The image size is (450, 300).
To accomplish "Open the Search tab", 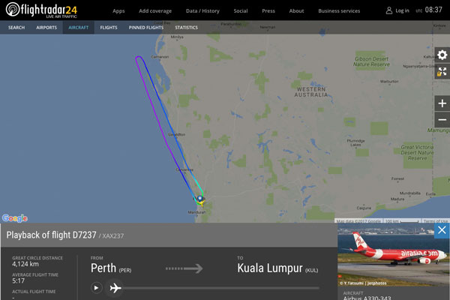I will coord(16,28).
